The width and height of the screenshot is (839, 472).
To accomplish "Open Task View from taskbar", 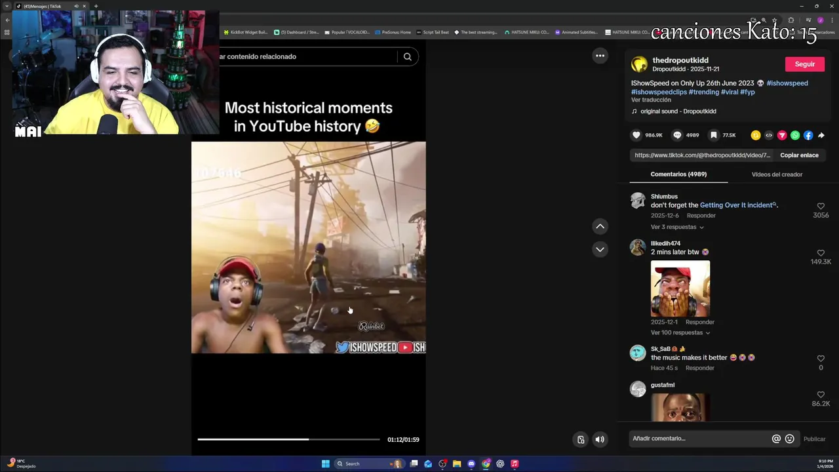I will (x=414, y=463).
